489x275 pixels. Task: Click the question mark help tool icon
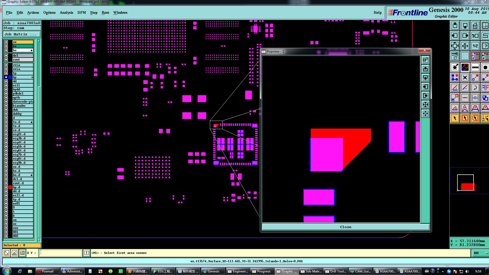tap(485, 46)
